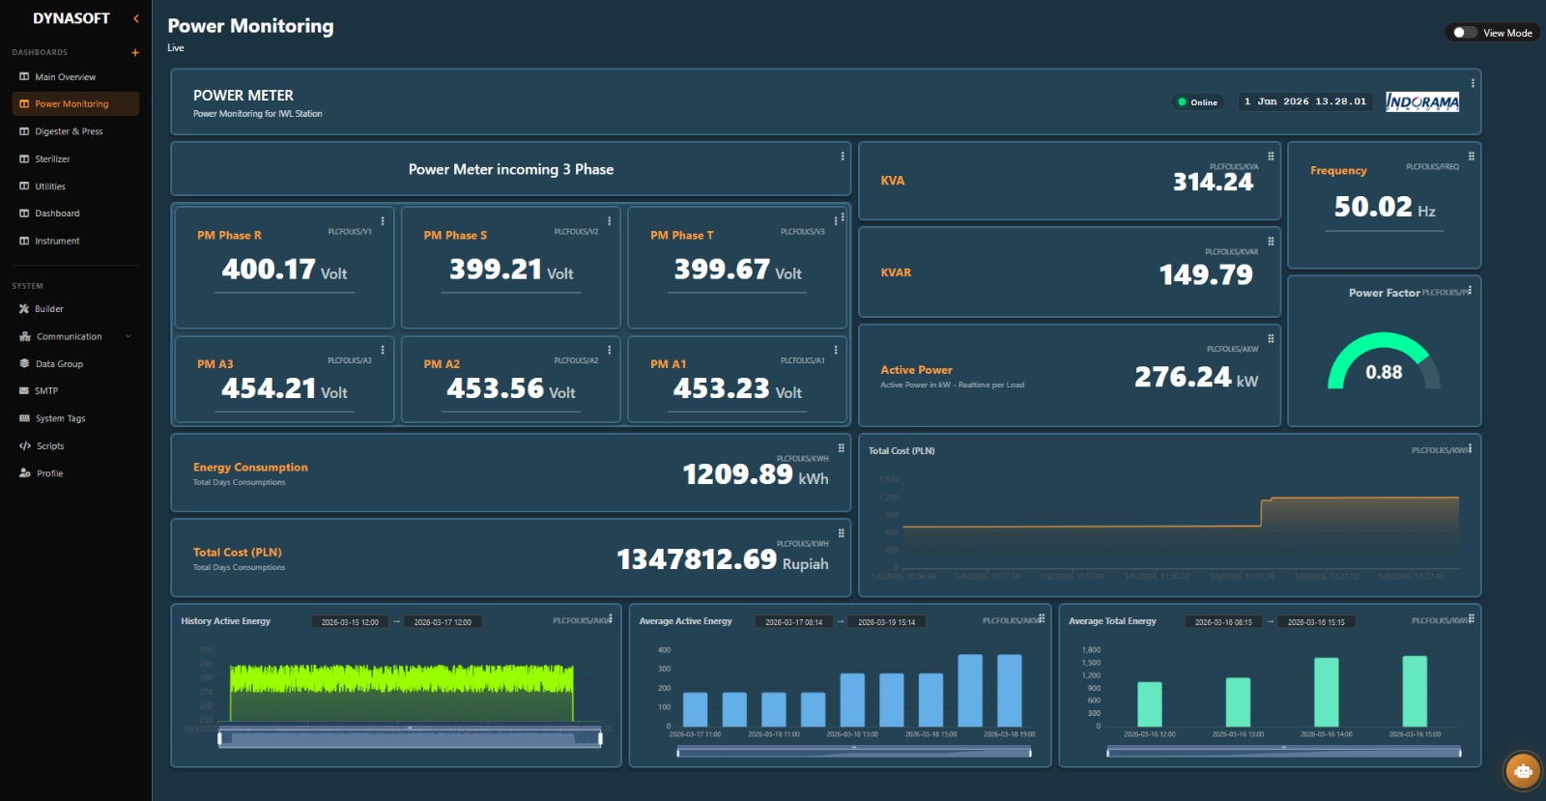Click History Active Energy zoom range slider

(x=411, y=739)
